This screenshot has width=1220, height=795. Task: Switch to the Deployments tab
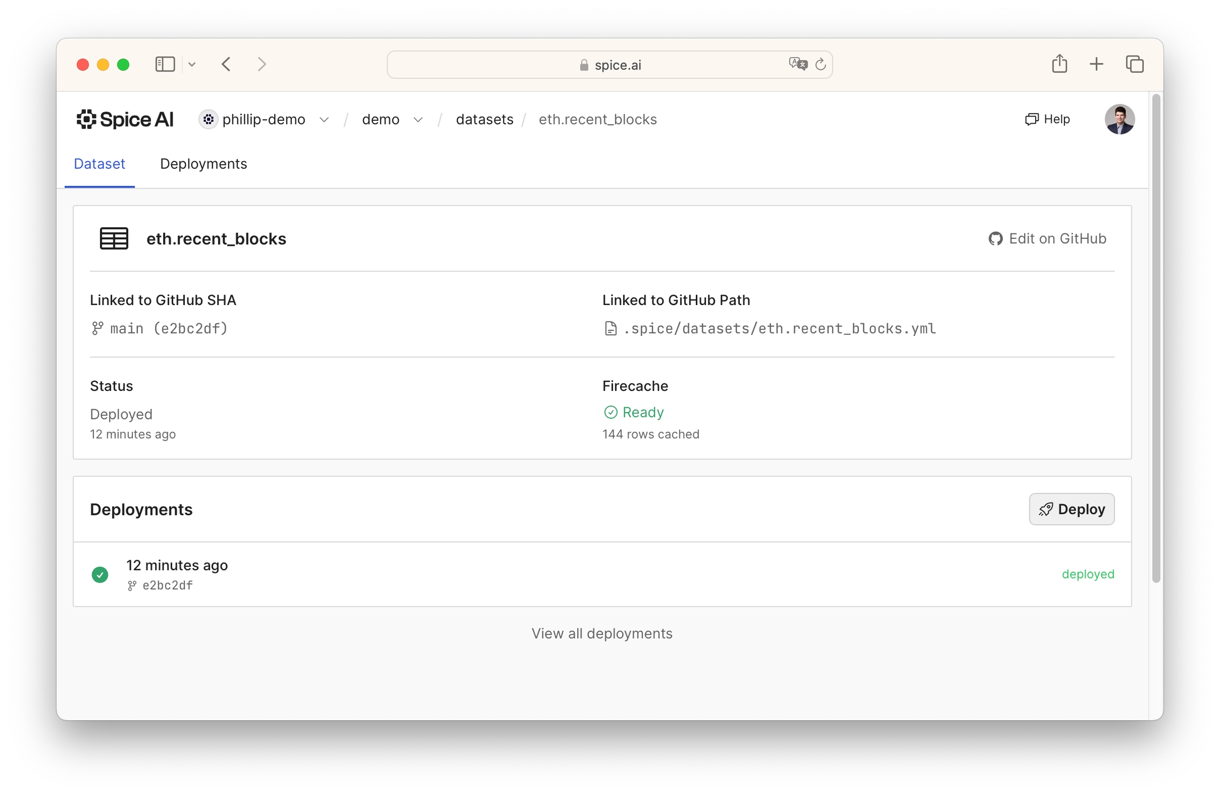click(203, 164)
